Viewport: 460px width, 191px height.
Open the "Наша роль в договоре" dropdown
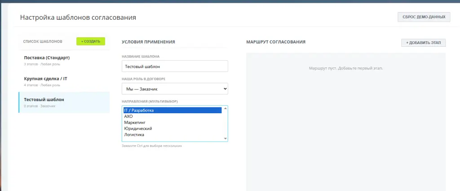[x=175, y=89]
